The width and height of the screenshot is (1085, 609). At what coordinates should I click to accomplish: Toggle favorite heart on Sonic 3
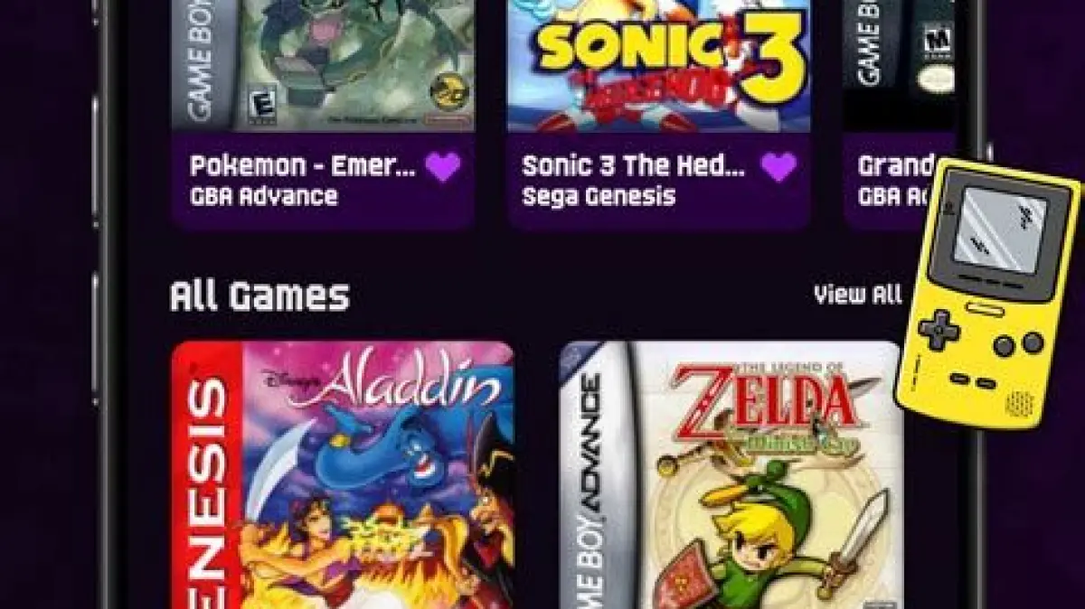coord(778,166)
